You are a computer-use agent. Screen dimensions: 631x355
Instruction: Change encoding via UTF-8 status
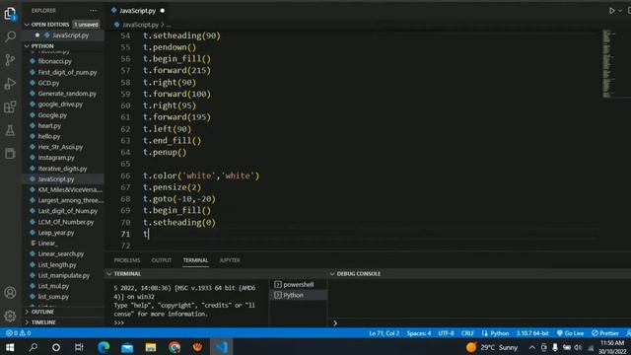tap(446, 333)
